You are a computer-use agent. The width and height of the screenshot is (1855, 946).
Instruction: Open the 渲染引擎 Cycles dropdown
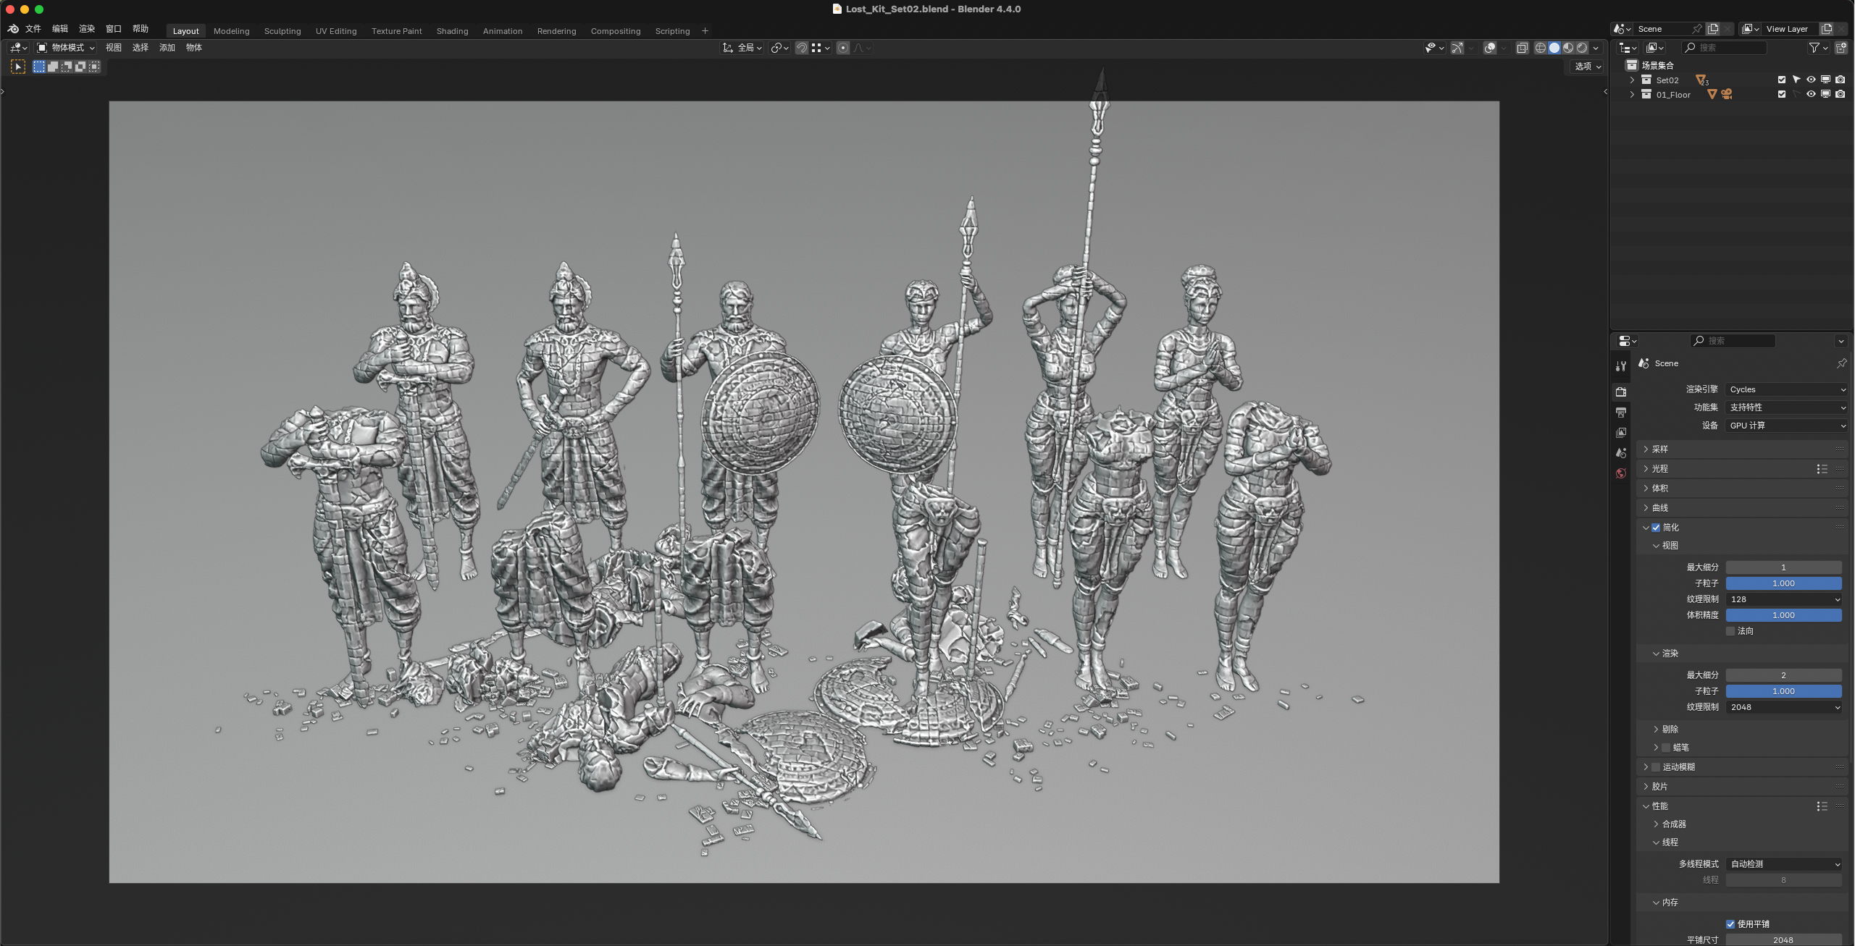pyautogui.click(x=1786, y=389)
